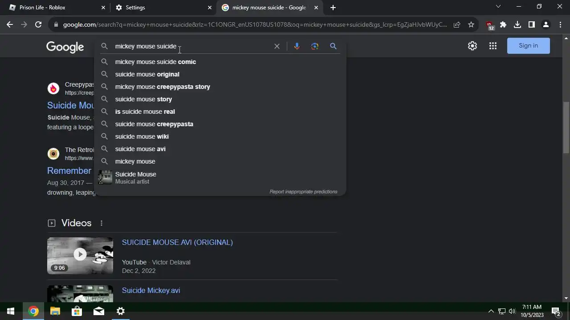Clear the search box with X icon
The height and width of the screenshot is (320, 570).
(277, 46)
